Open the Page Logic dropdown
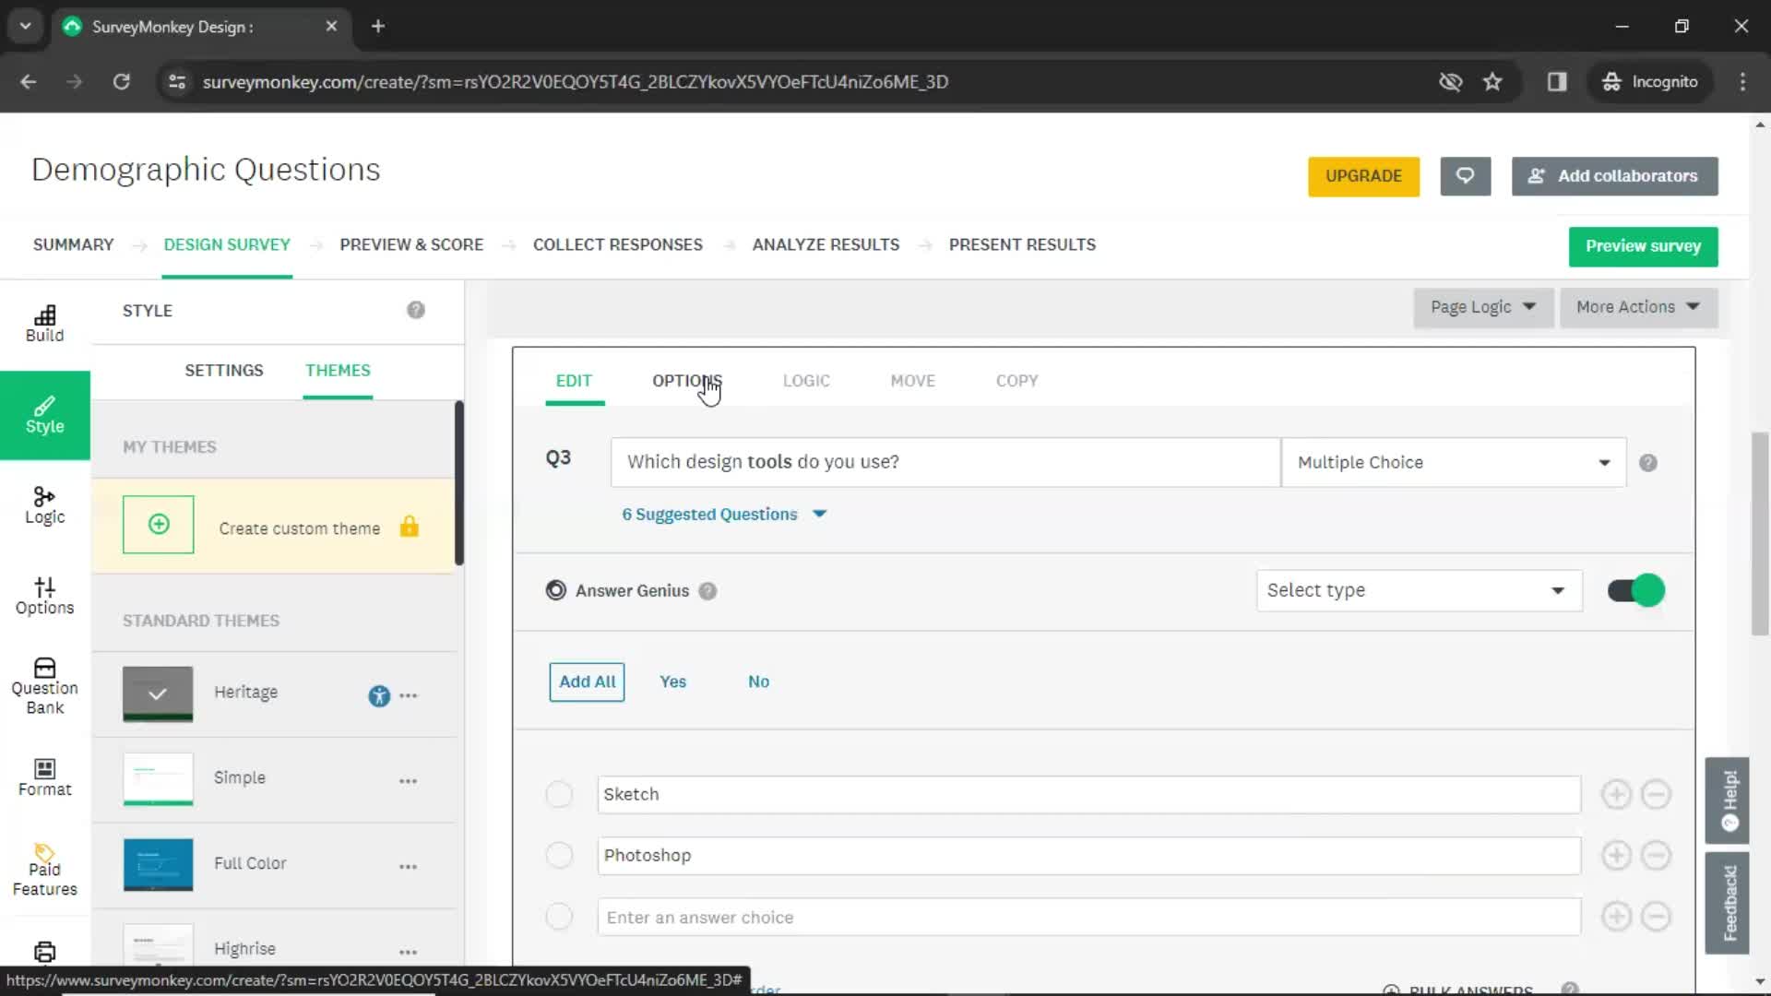This screenshot has width=1771, height=996. click(x=1483, y=307)
